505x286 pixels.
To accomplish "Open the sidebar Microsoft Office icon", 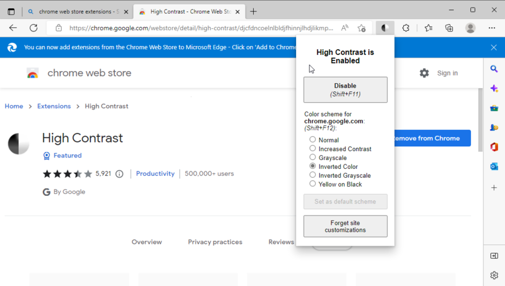I will pos(494,147).
